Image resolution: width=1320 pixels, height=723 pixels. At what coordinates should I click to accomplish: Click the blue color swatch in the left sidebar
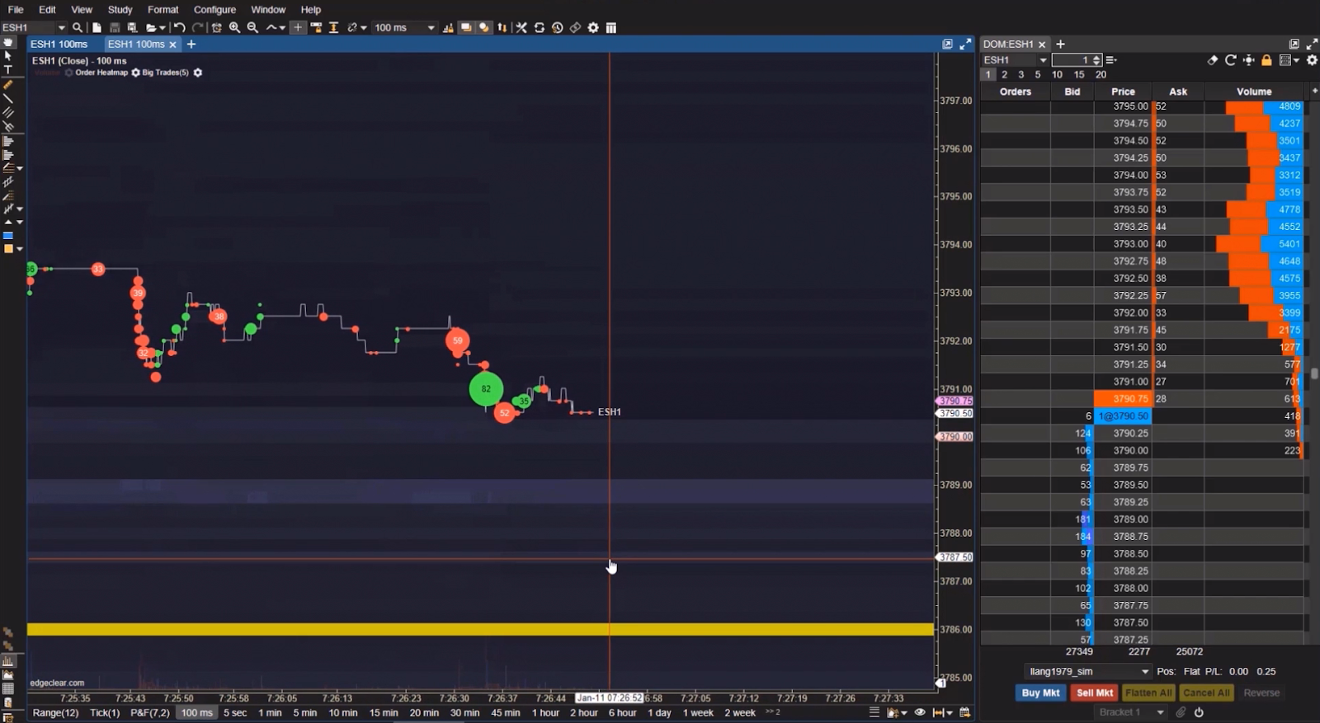(x=8, y=236)
